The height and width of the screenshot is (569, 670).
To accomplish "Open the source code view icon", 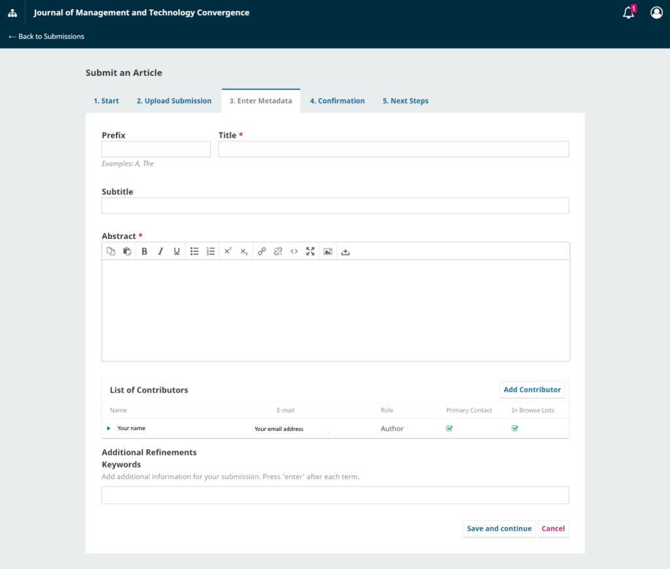I will pyautogui.click(x=294, y=251).
